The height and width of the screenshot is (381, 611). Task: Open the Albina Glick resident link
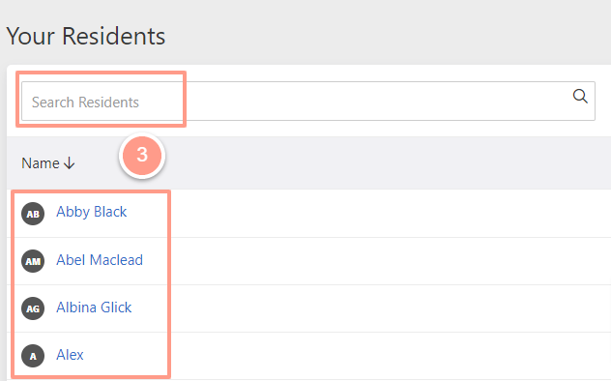(x=94, y=308)
